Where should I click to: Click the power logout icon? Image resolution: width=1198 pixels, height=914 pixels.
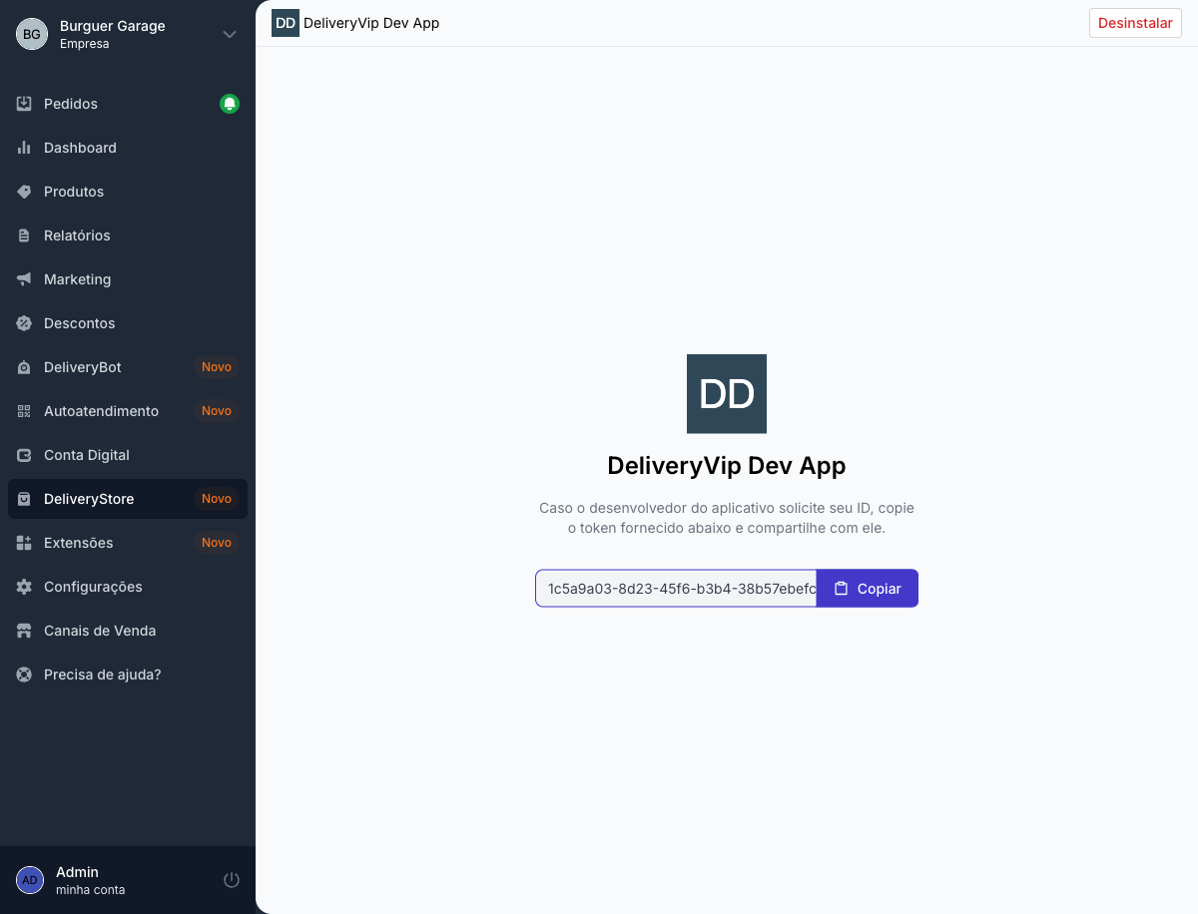point(232,880)
